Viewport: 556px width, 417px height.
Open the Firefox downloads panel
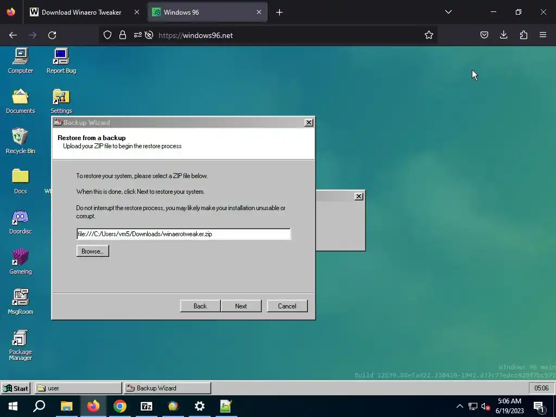click(x=503, y=35)
